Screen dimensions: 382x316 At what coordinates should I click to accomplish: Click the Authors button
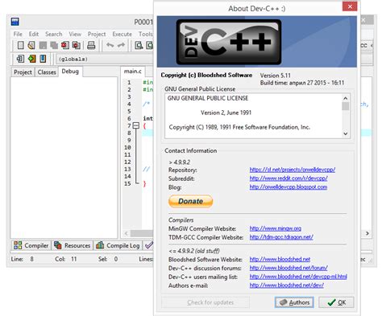[x=294, y=302]
